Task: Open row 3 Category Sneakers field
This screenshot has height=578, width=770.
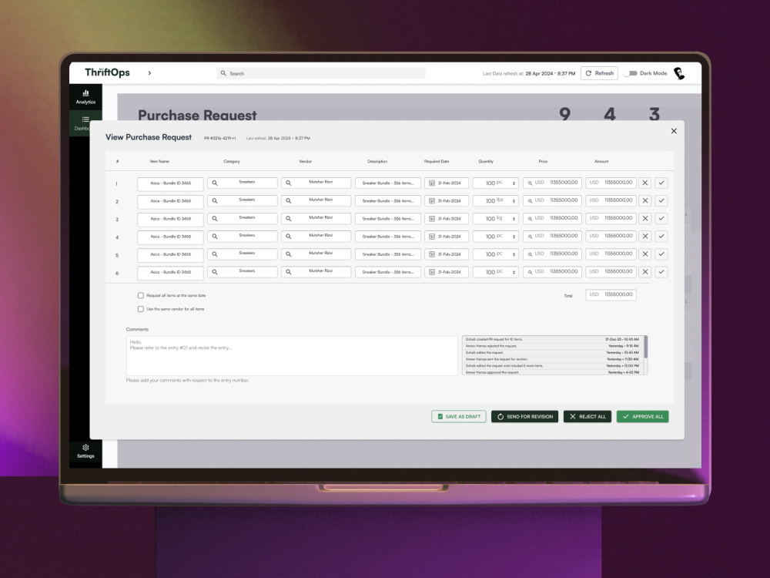Action: pos(242,218)
